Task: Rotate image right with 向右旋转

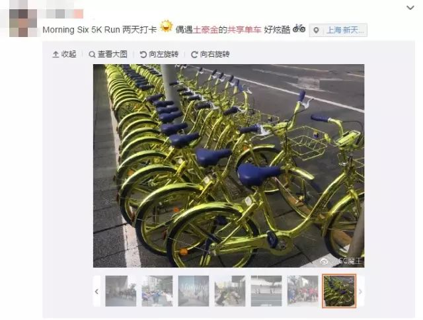Action: tap(210, 54)
